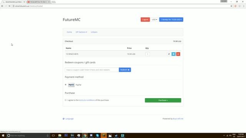
Task: Open Photoshop from the taskbar
Action: [66, 135]
